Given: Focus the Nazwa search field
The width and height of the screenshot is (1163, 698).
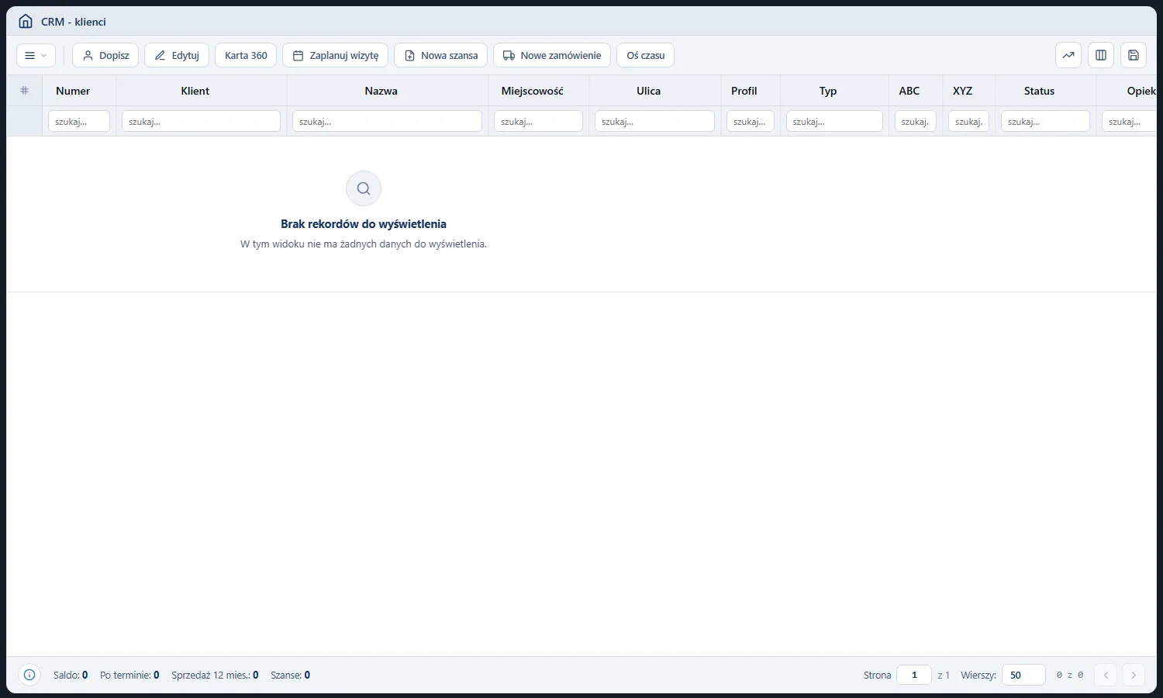Looking at the screenshot, I should pos(387,121).
